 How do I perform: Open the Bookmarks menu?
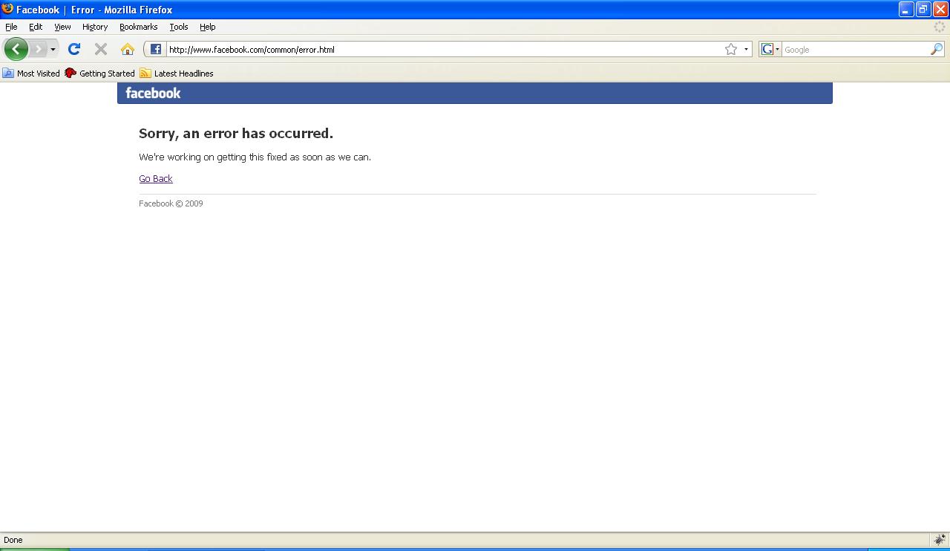point(139,27)
